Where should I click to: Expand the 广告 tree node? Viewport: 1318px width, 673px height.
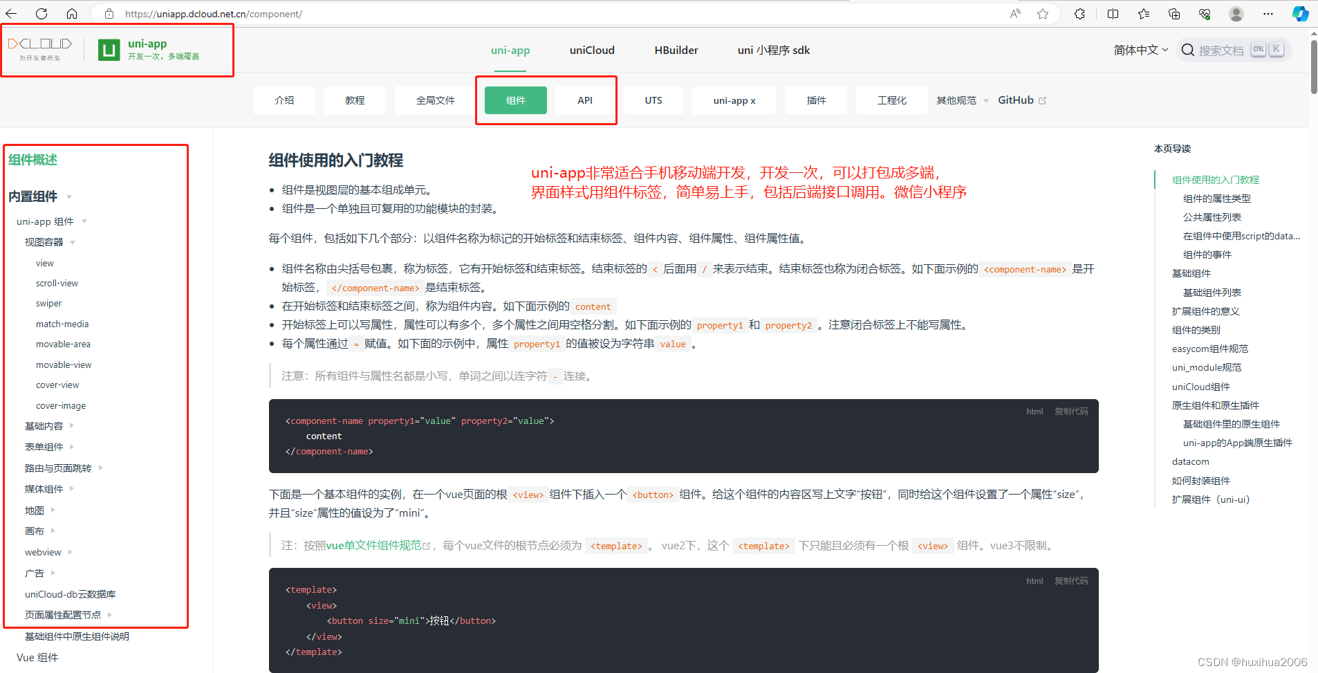click(53, 573)
